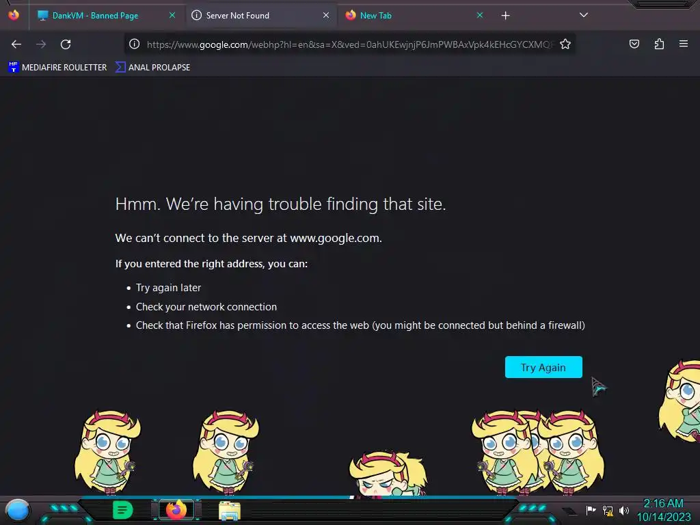Switch to the New Tab tab

coord(414,16)
